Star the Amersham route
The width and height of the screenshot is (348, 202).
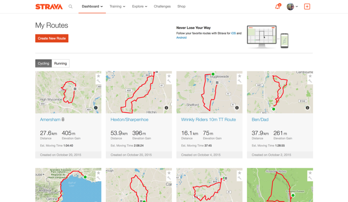click(98, 76)
